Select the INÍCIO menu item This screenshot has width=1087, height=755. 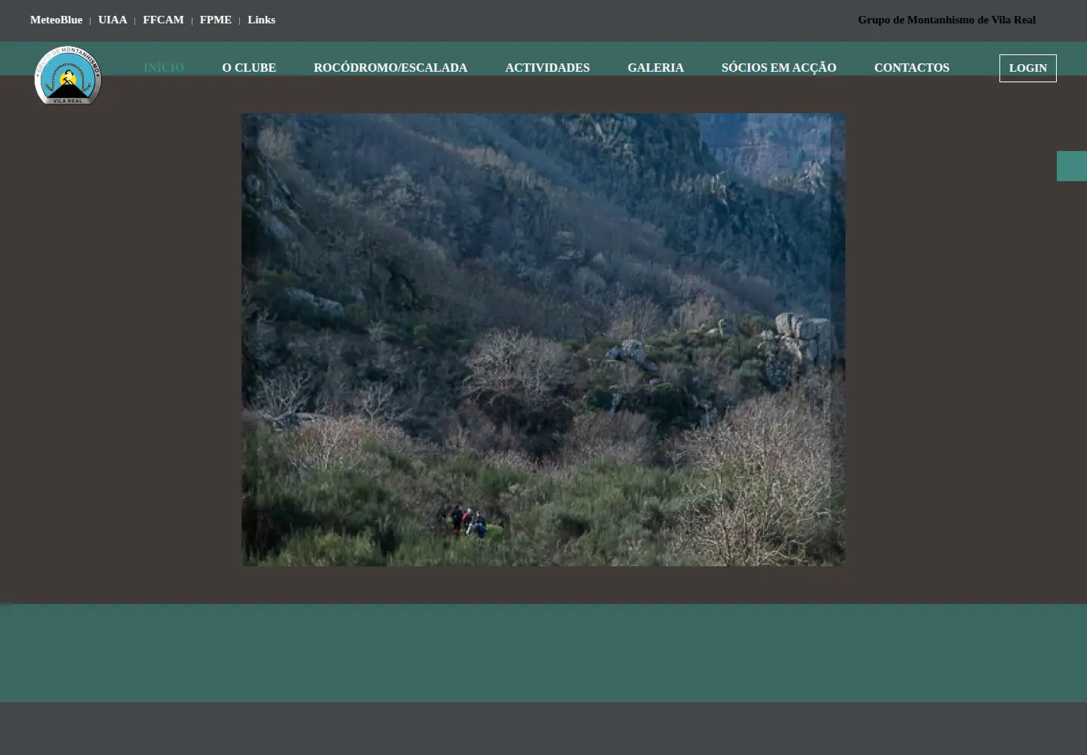click(x=164, y=68)
